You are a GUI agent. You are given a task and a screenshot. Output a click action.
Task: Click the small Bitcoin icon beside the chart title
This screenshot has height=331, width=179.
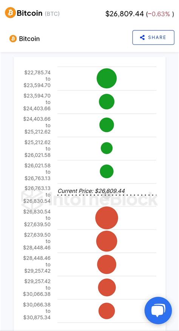(x=13, y=39)
